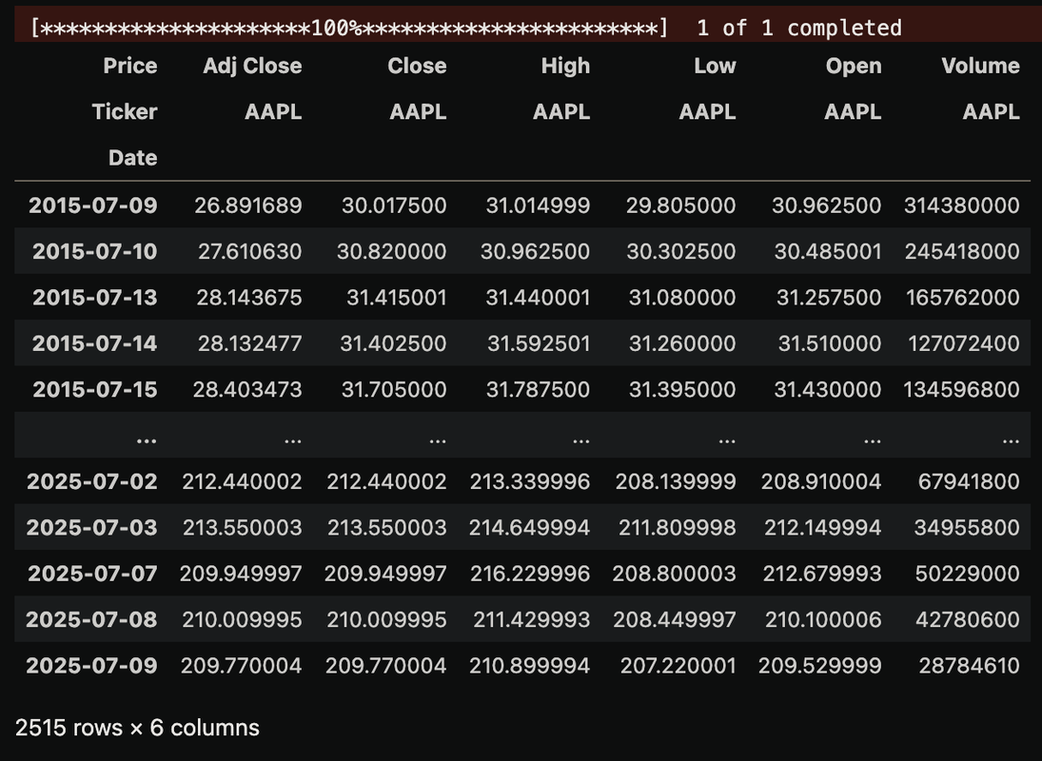This screenshot has width=1042, height=761.
Task: Click Low value 31.395000
Action: pos(682,389)
